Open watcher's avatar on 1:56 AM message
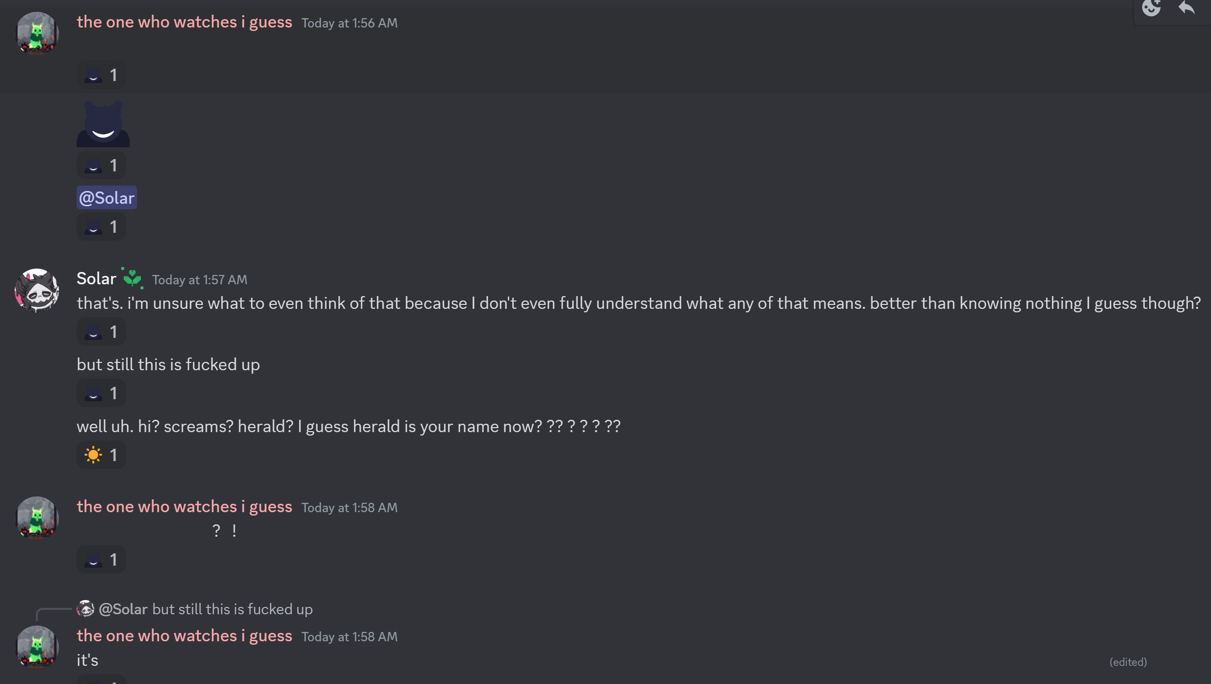The width and height of the screenshot is (1211, 684). 37,33
